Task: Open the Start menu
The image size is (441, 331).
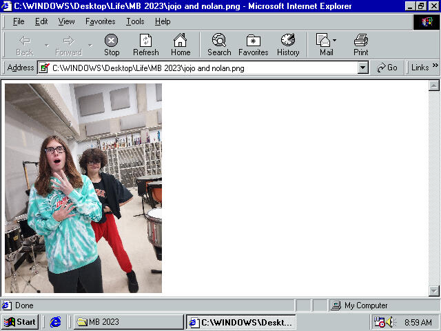Action: pyautogui.click(x=20, y=322)
